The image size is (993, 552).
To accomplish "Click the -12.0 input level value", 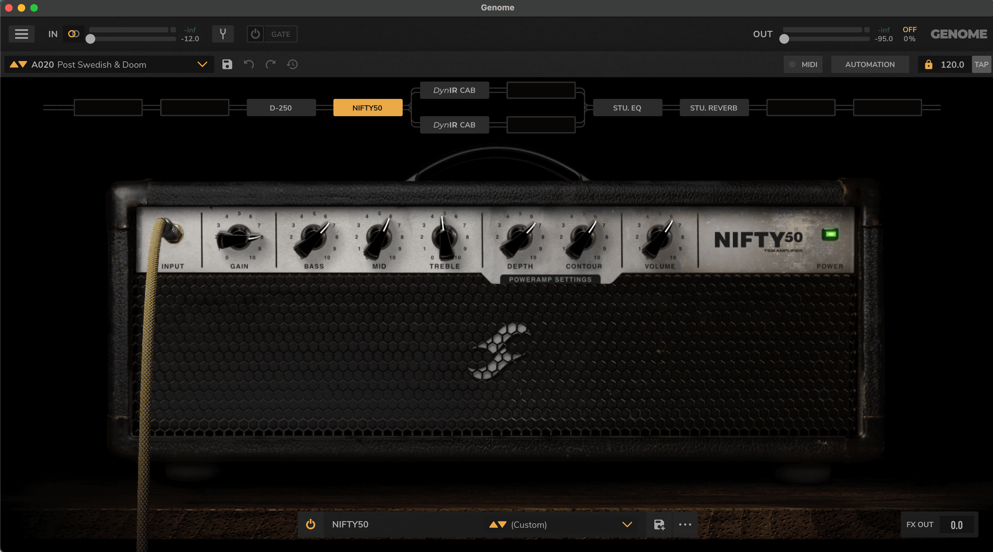I will coord(190,38).
